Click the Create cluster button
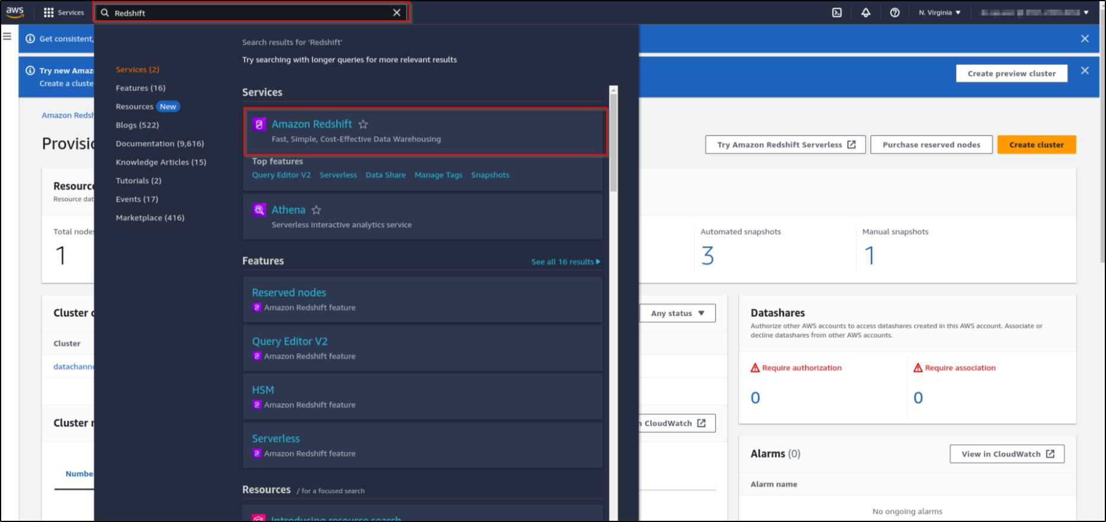Image resolution: width=1106 pixels, height=522 pixels. 1036,144
